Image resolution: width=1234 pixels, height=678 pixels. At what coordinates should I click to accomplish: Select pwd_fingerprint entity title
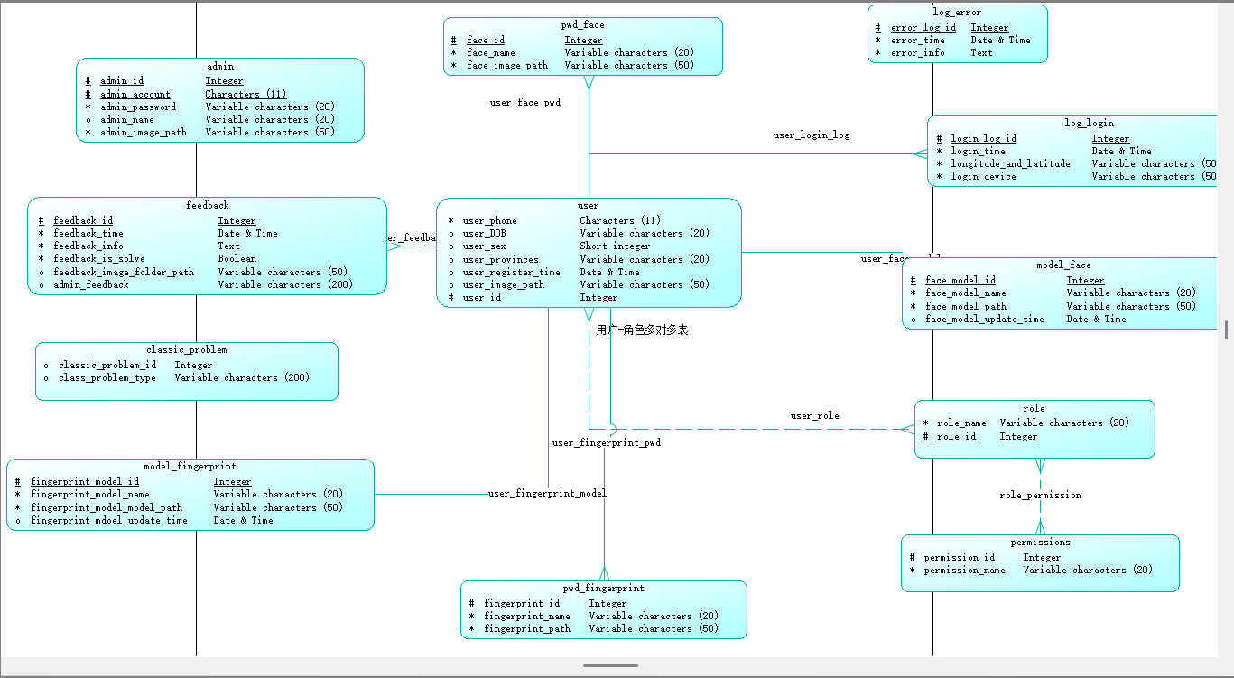[x=604, y=589]
